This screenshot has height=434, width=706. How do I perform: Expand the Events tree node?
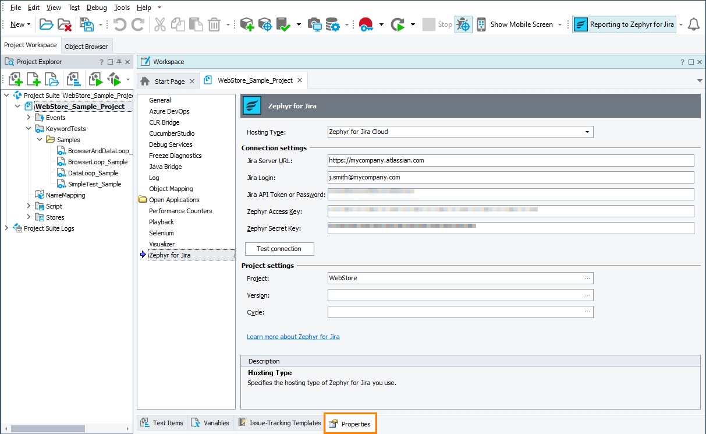click(29, 118)
